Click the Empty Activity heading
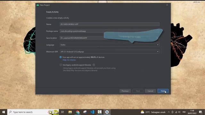 [x=52, y=12]
